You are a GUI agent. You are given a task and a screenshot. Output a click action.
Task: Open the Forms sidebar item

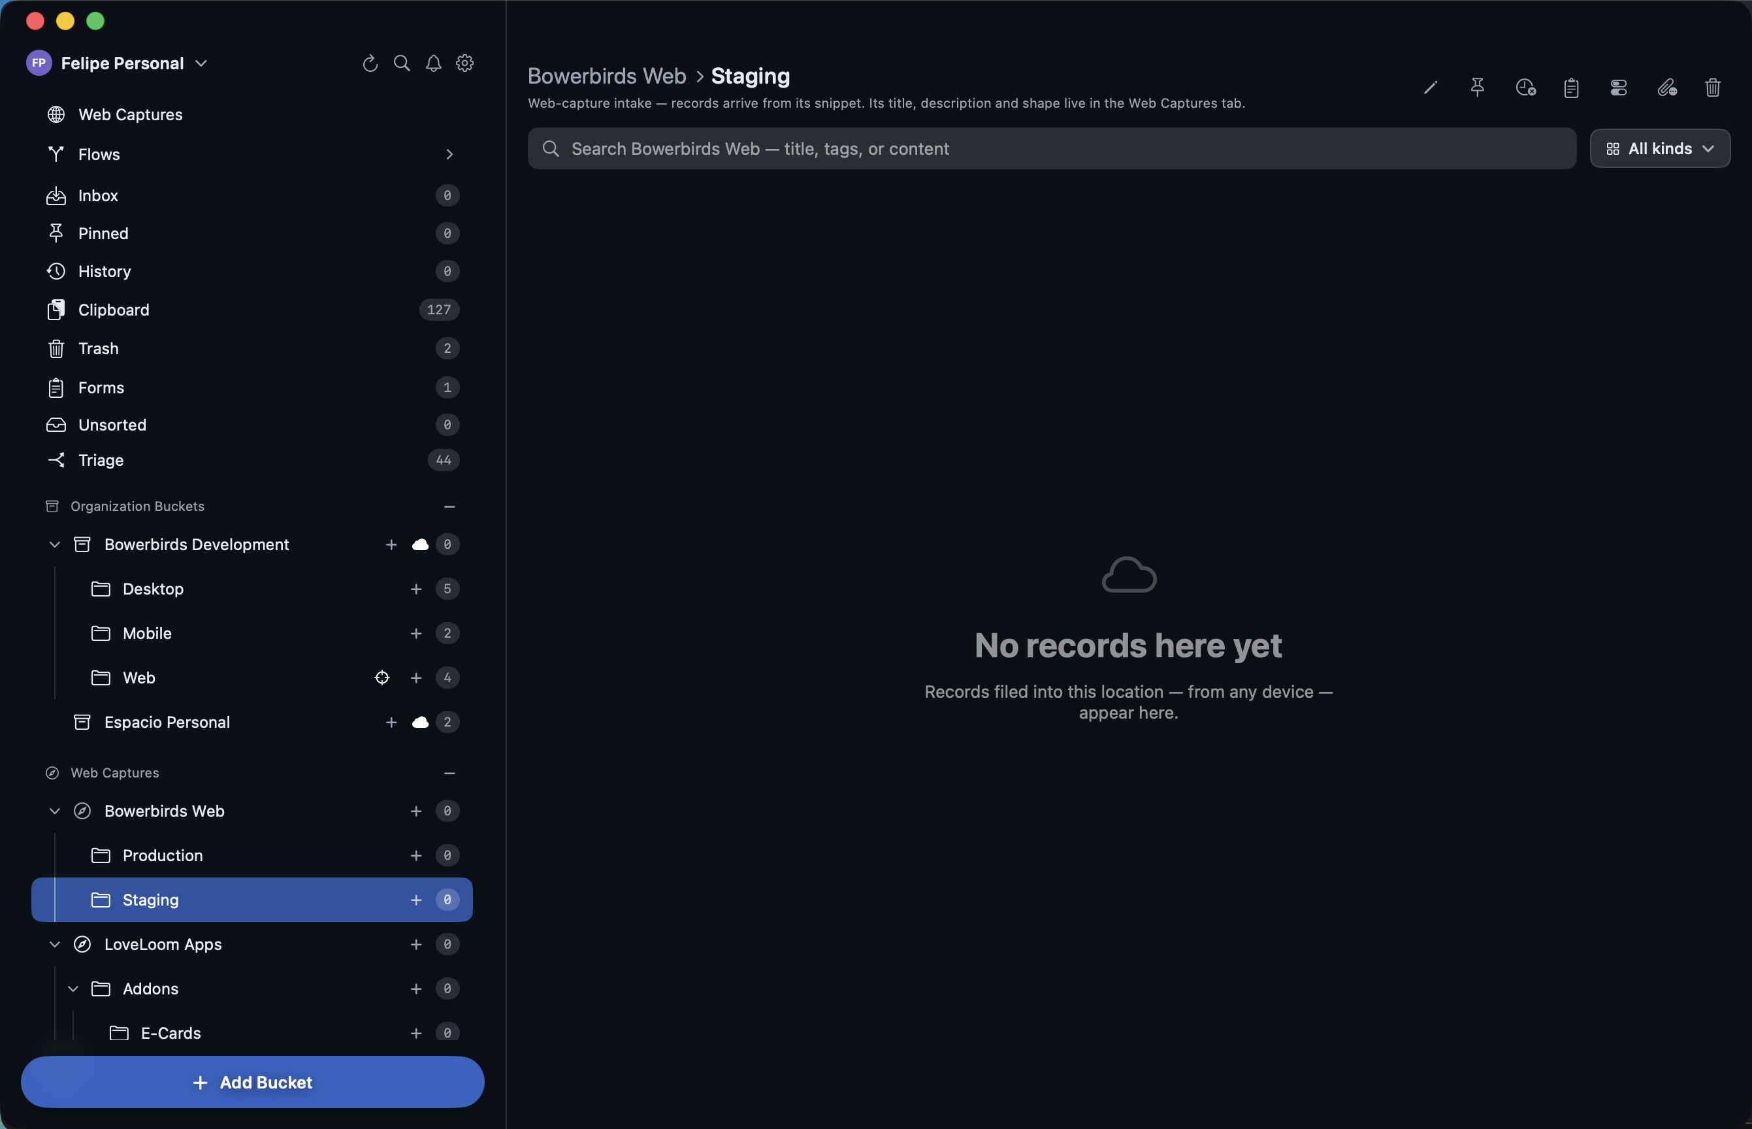click(251, 388)
